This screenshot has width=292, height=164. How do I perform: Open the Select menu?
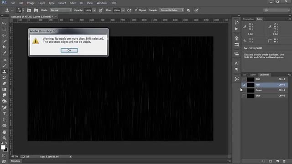(62, 3)
